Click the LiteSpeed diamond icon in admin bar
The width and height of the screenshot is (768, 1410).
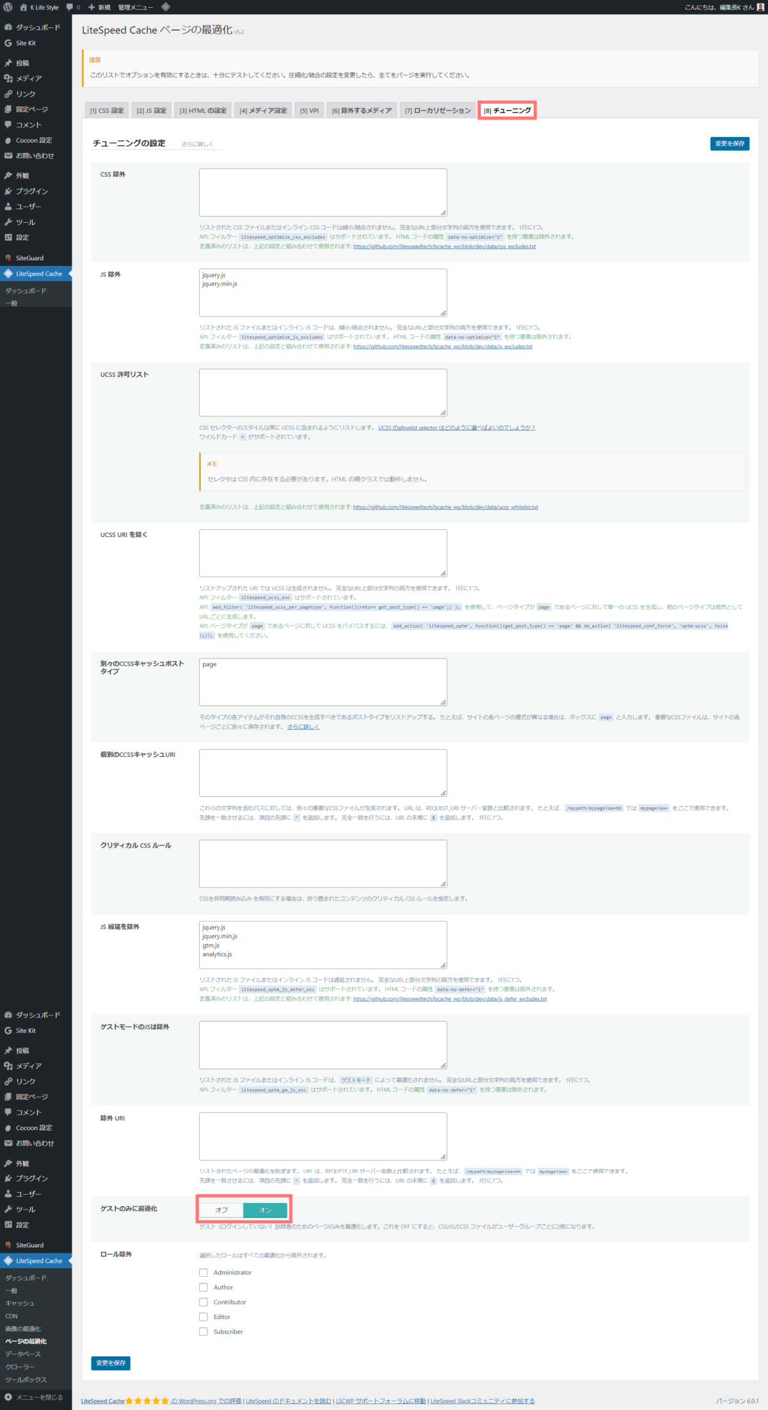click(166, 7)
